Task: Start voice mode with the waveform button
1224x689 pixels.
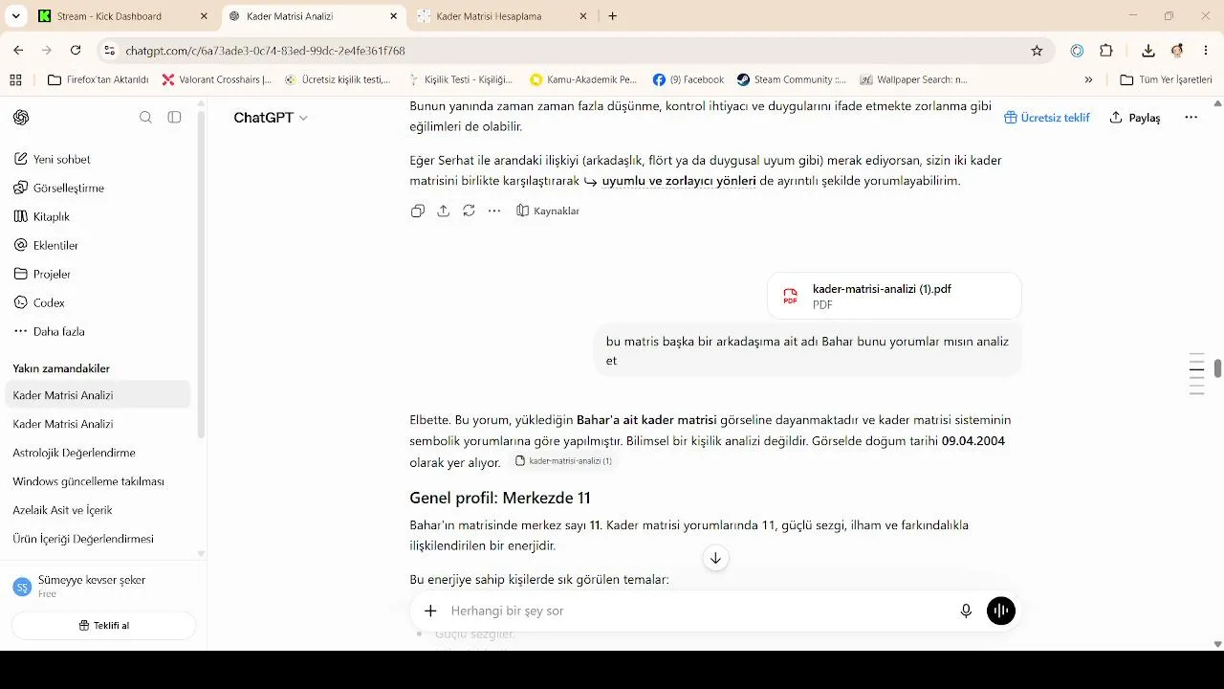Action: point(1001,611)
